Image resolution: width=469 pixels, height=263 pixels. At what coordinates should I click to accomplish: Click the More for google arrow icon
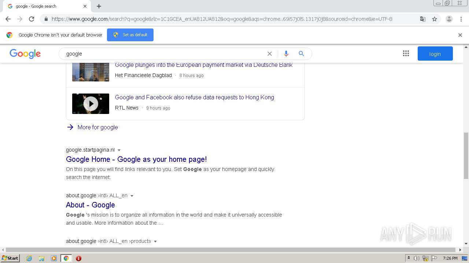pos(70,127)
